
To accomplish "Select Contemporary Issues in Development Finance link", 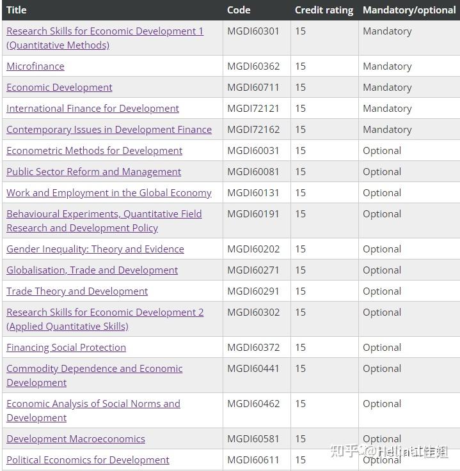I will 109,130.
